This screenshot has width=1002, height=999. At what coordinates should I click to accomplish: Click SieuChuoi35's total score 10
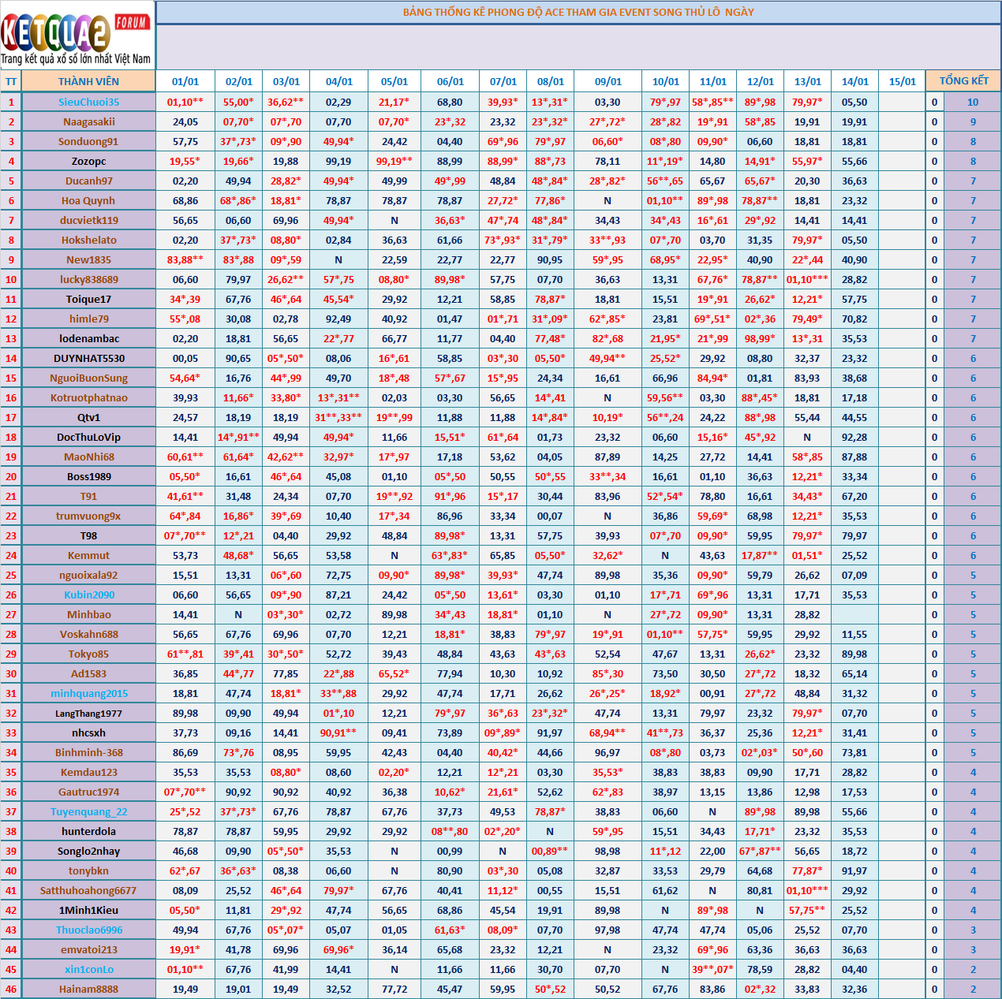pos(973,102)
